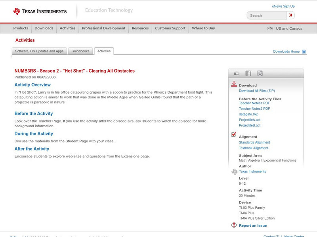The width and height of the screenshot is (317, 237).
Task: Click the Activity Overview heading
Action: 32,85
